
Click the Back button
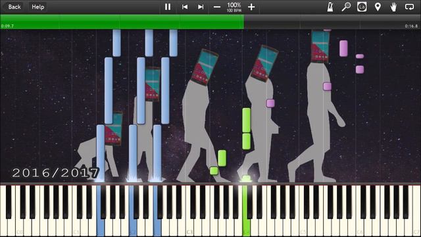(14, 7)
